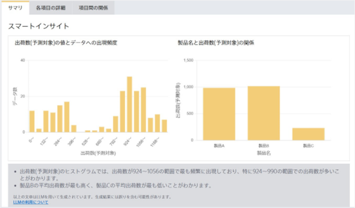
Task: Click the last bar on the histogram's right
Action: pos(164,126)
